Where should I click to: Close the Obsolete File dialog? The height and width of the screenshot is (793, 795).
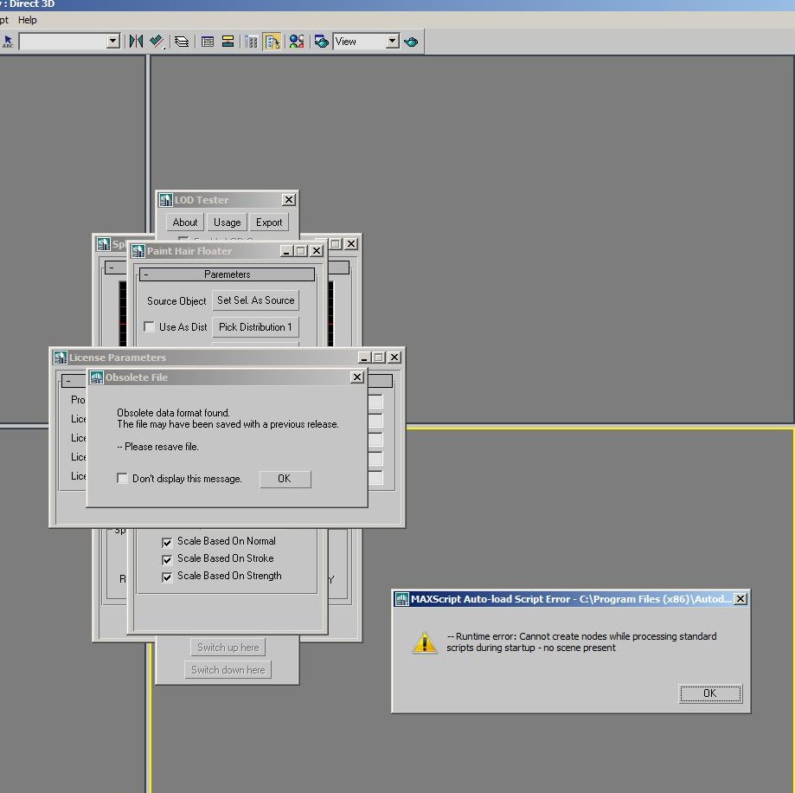pos(357,377)
